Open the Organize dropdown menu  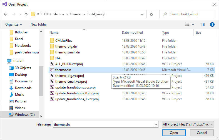point(14,24)
